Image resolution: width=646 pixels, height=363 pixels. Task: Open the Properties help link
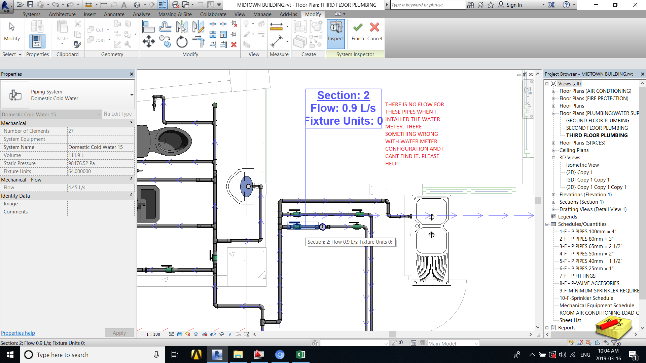(x=18, y=333)
